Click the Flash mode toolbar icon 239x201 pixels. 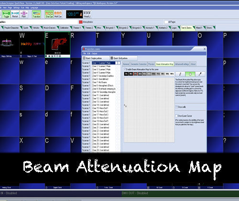point(24,14)
